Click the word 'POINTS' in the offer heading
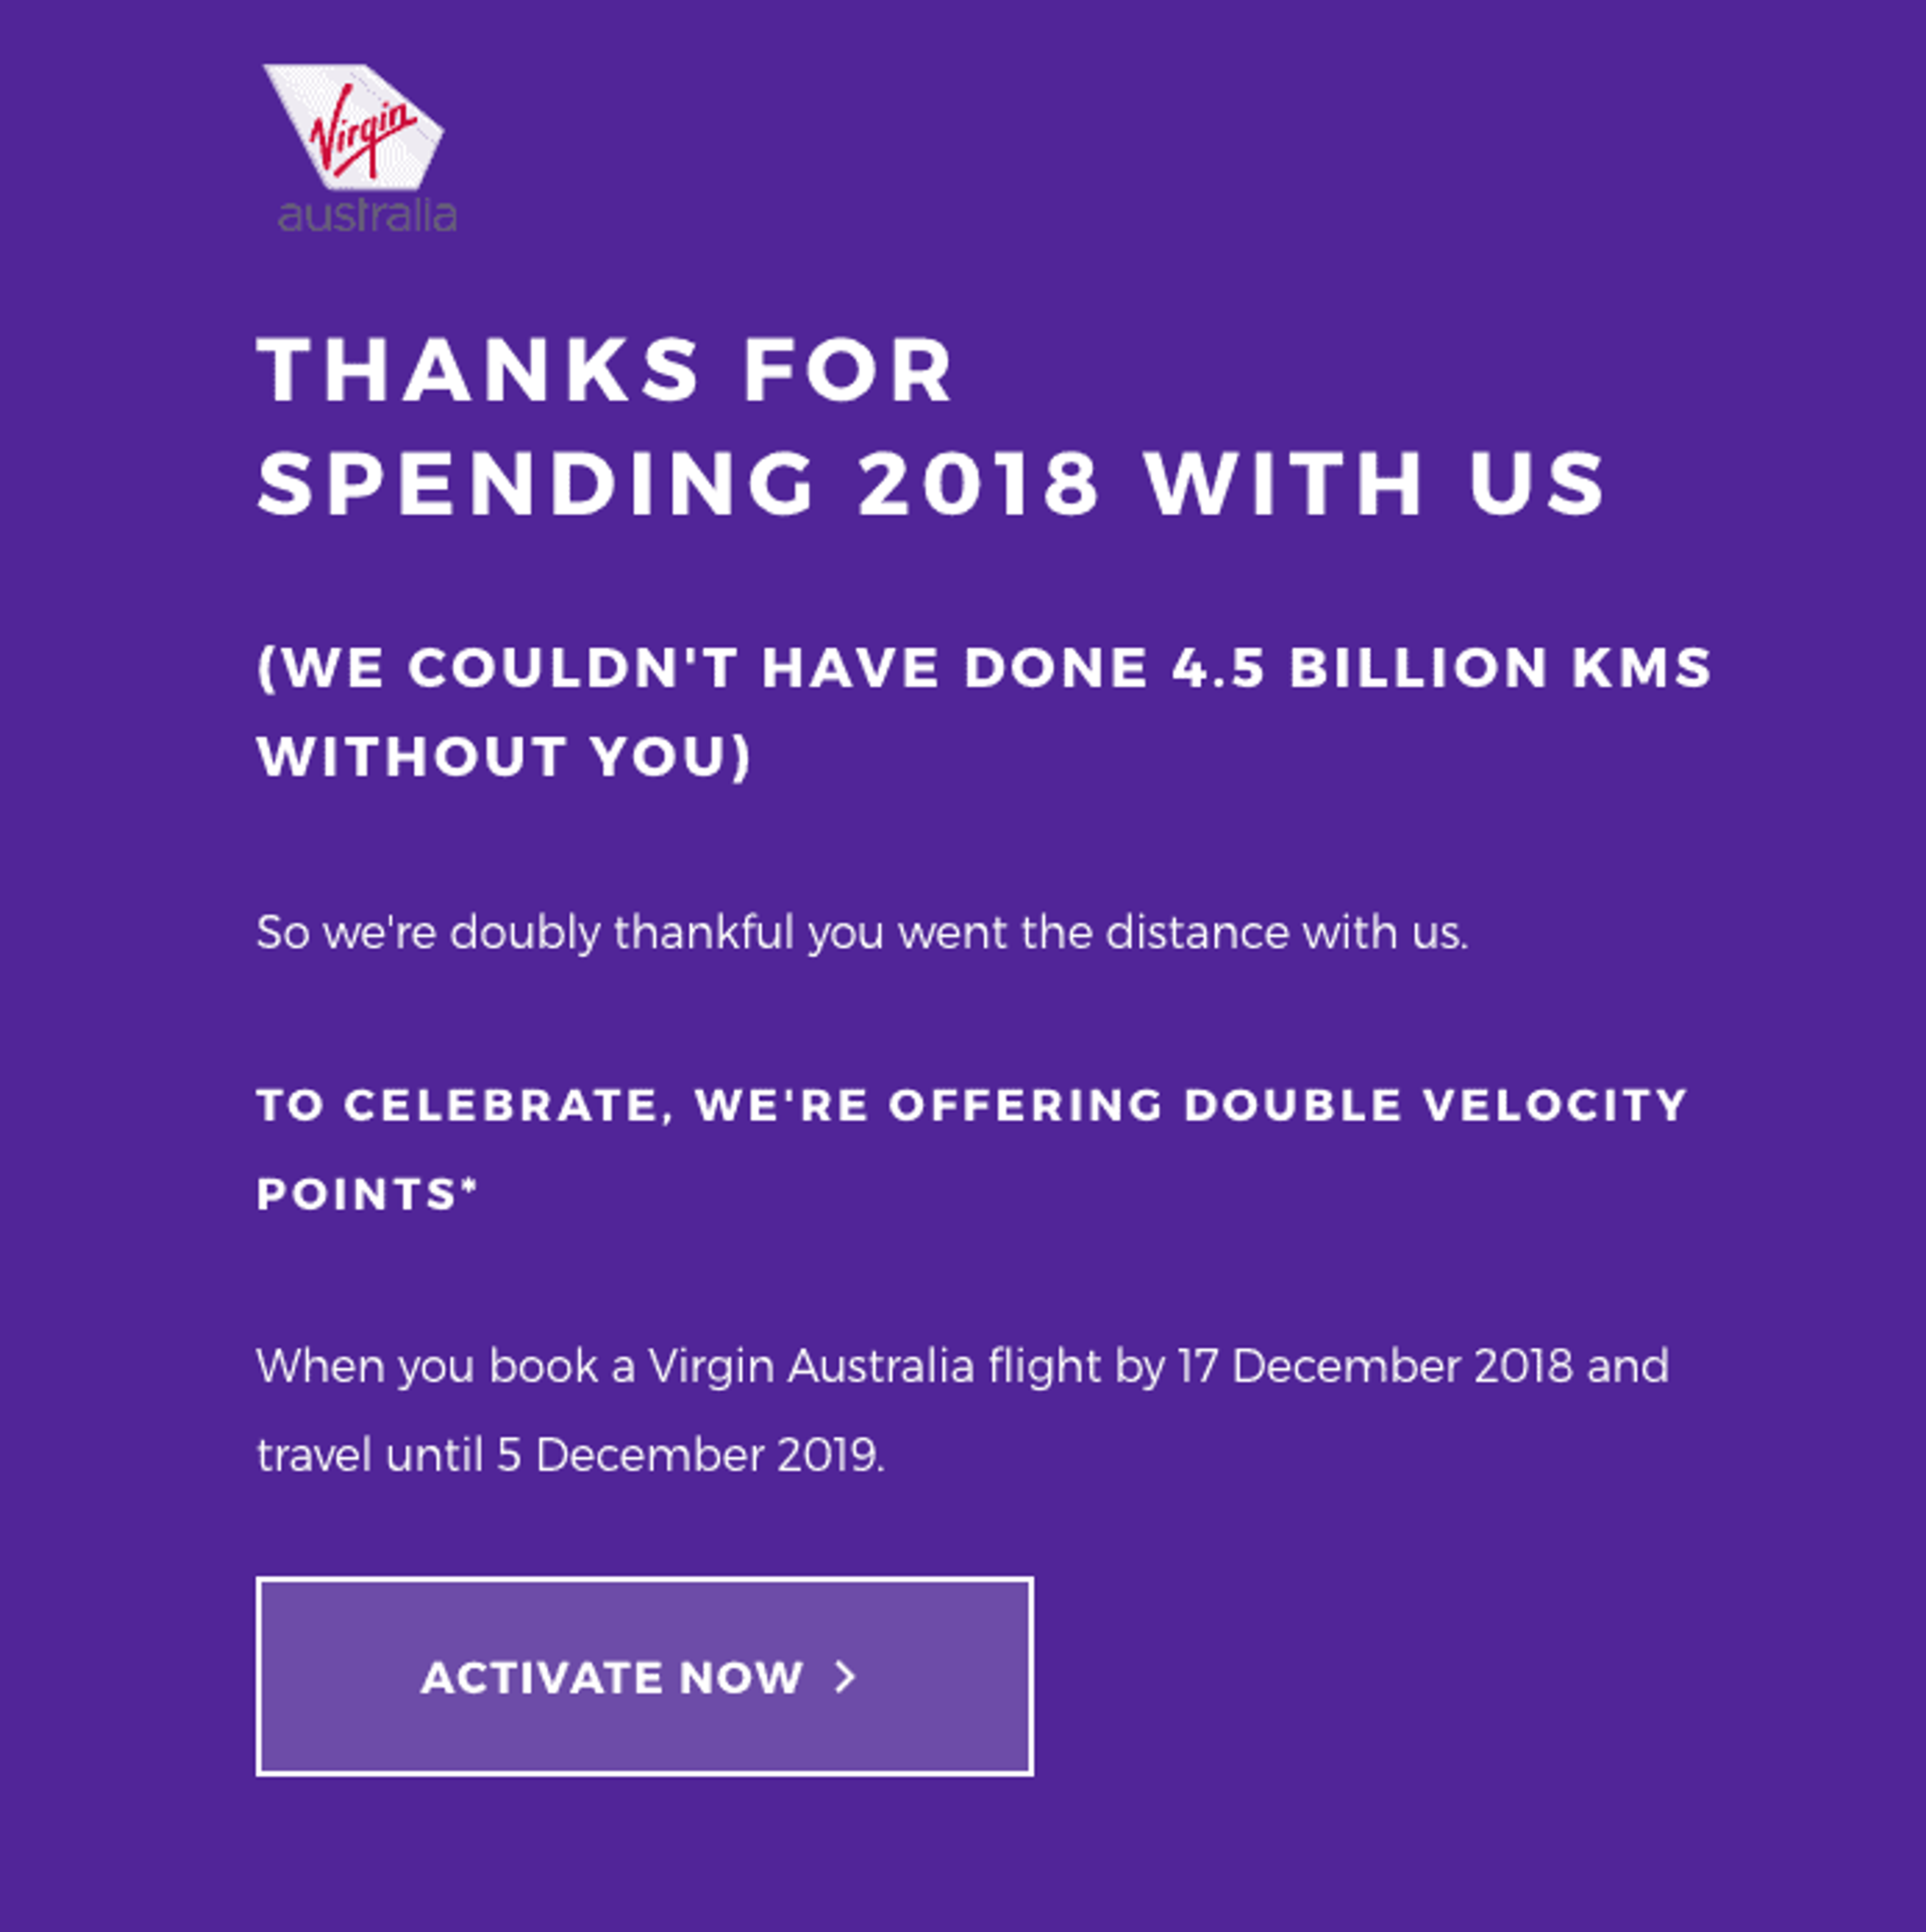The image size is (1926, 1932). tap(358, 1194)
